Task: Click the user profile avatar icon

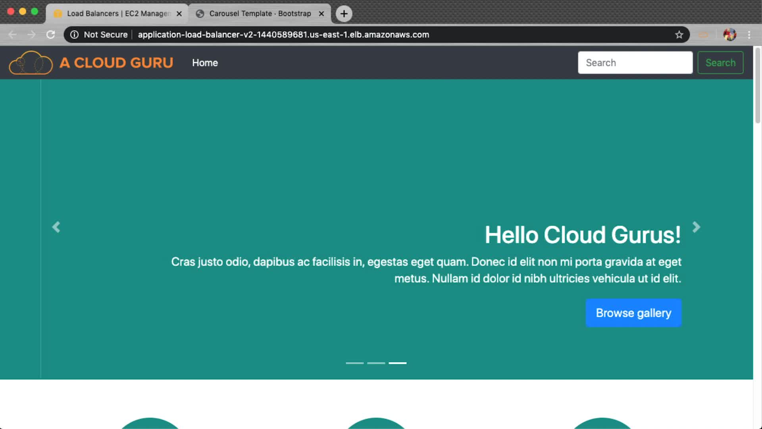Action: point(729,35)
